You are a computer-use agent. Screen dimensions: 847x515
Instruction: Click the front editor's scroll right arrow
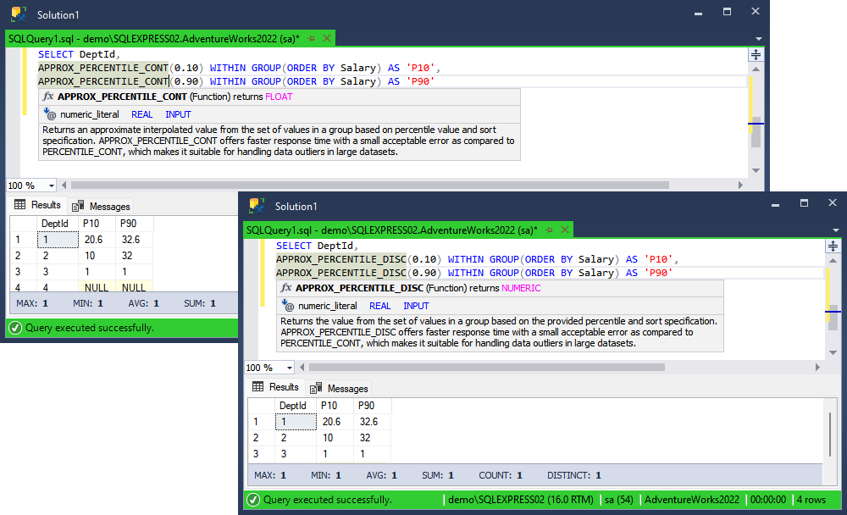tap(817, 368)
